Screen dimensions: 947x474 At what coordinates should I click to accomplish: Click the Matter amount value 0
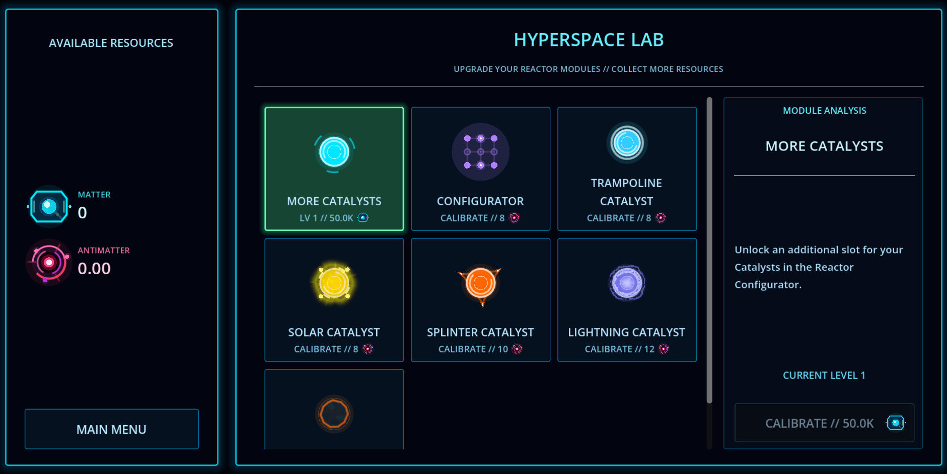click(x=83, y=213)
